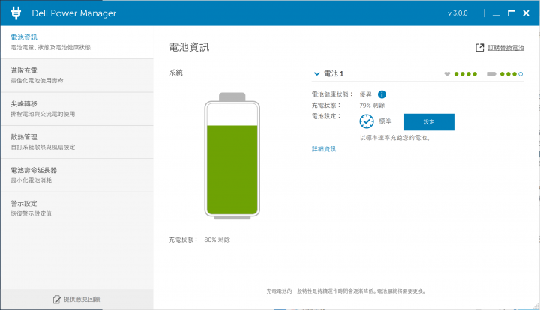
Task: Click the battery health info icon
Action: click(x=382, y=94)
